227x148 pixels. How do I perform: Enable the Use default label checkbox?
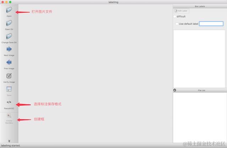[x=177, y=24]
